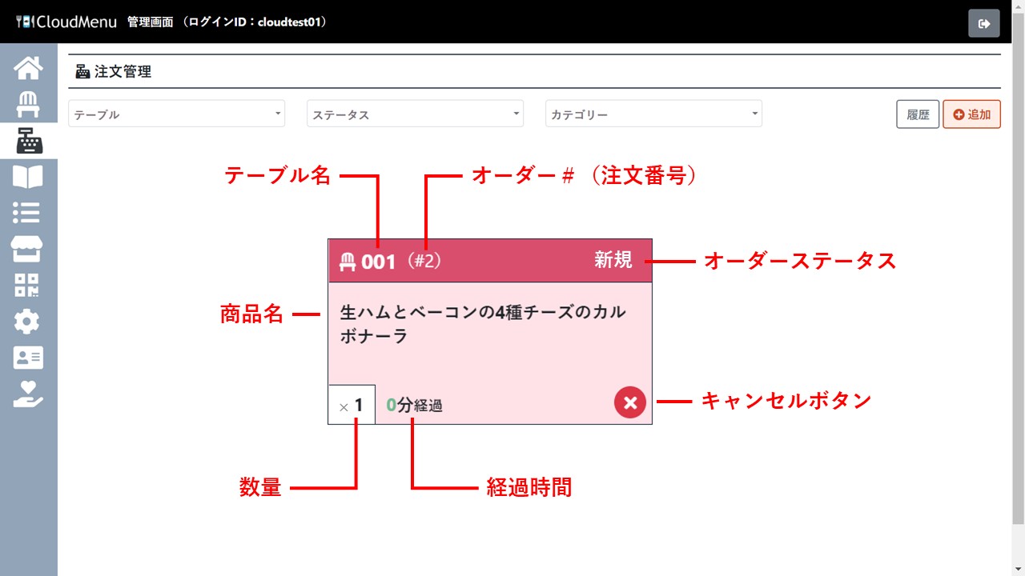Select the order management register icon
The image size is (1025, 576).
tap(29, 141)
